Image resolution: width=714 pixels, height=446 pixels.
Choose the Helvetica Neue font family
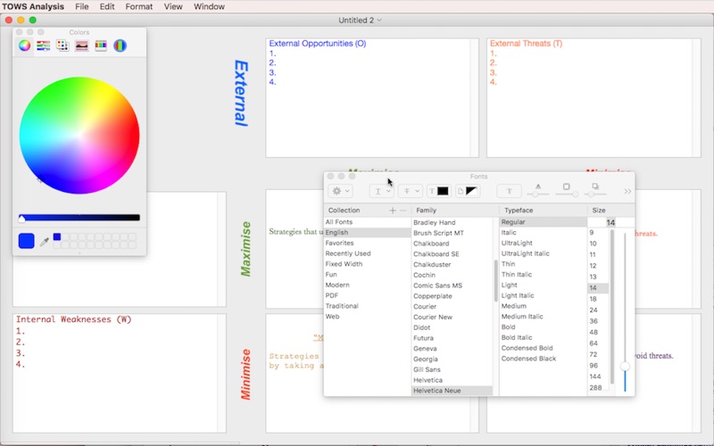(452, 391)
